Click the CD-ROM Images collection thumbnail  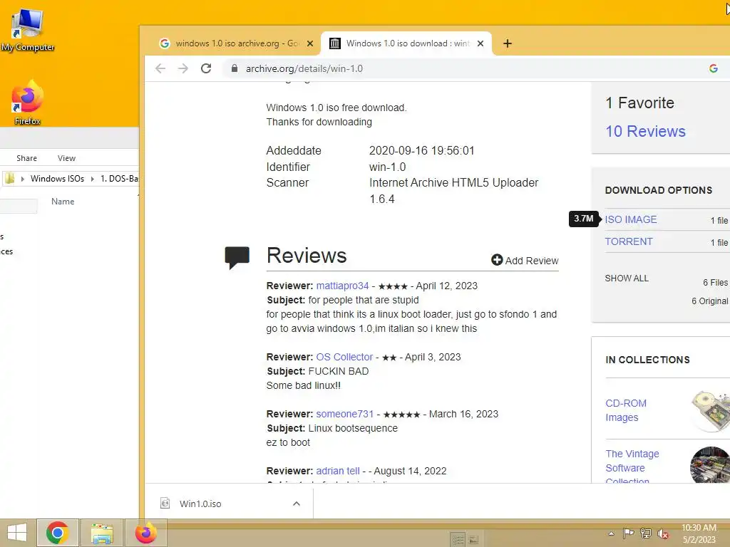[711, 411]
